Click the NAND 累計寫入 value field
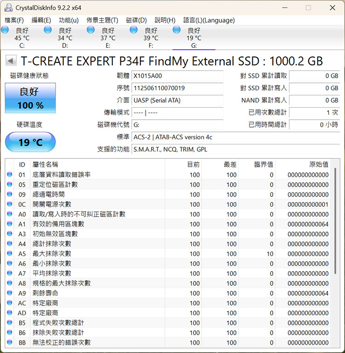Screen dimensions: 345x353 pyautogui.click(x=315, y=100)
